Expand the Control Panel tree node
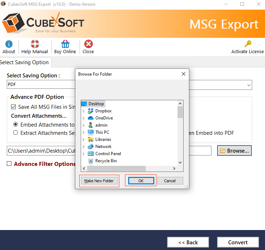 click(84, 154)
